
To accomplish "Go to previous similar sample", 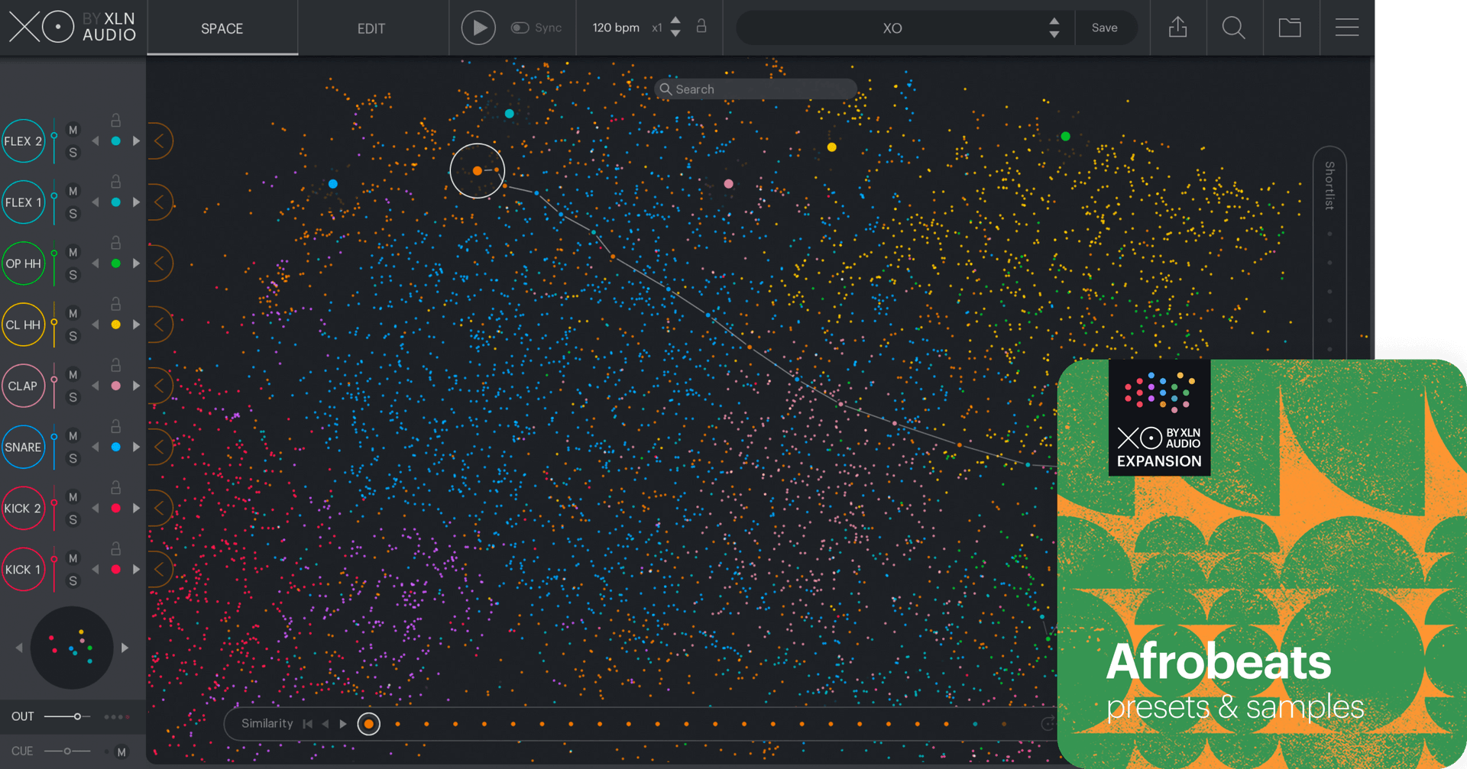I will (325, 724).
